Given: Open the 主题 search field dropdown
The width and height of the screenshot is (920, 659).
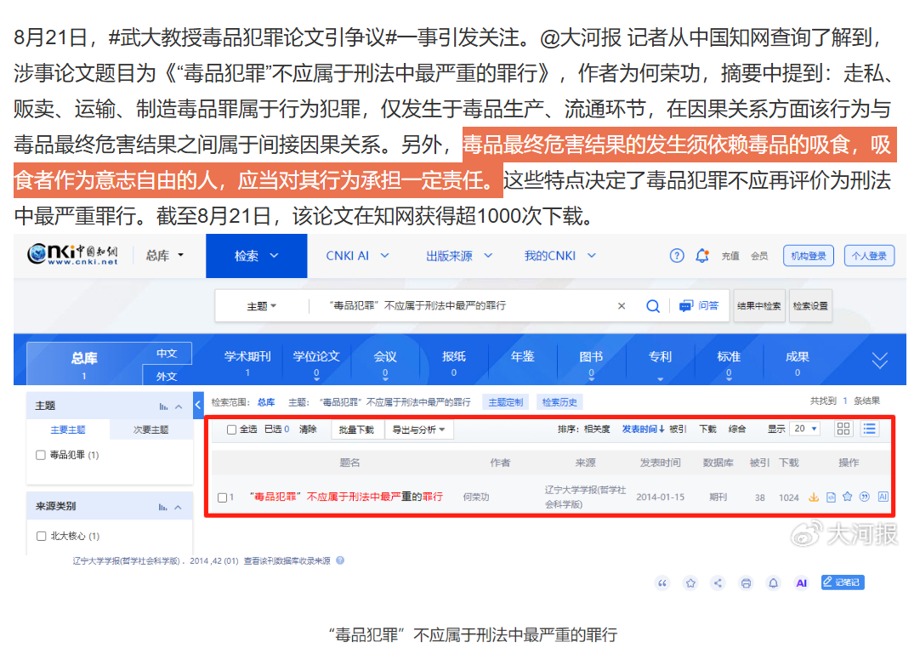Looking at the screenshot, I should (x=262, y=306).
